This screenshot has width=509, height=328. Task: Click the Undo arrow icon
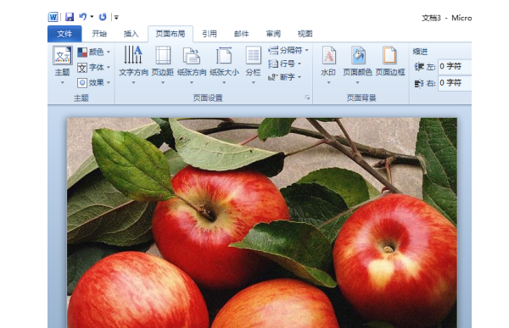coord(83,17)
